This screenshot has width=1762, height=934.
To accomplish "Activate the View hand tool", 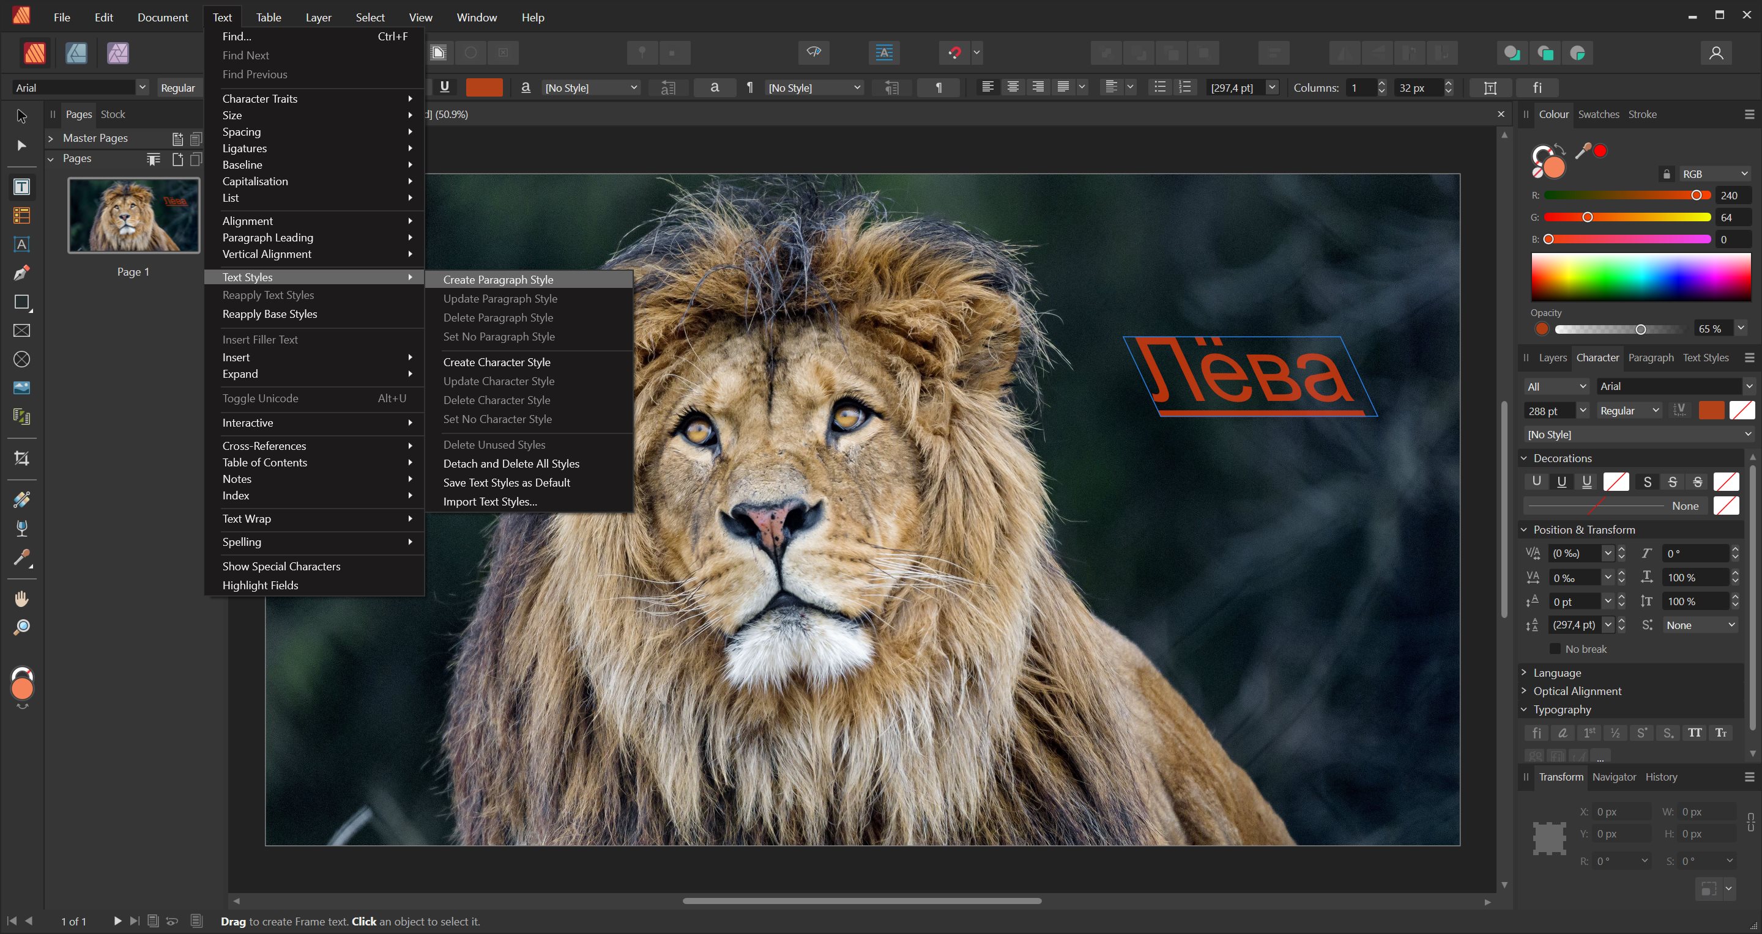I will [22, 599].
